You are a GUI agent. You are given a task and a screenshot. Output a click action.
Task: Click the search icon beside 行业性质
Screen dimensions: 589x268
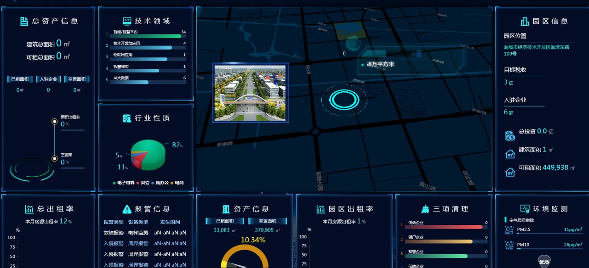[127, 118]
